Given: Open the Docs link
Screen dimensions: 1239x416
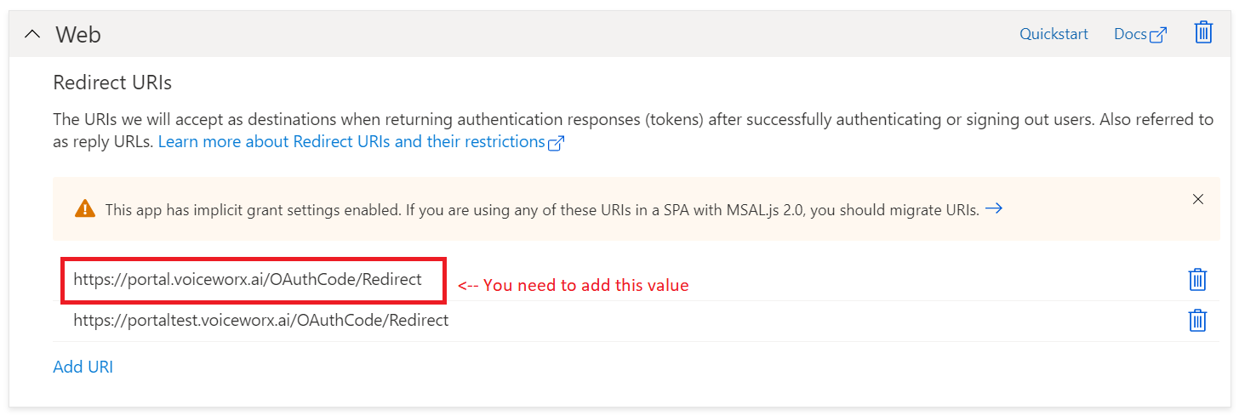Looking at the screenshot, I should [1130, 34].
